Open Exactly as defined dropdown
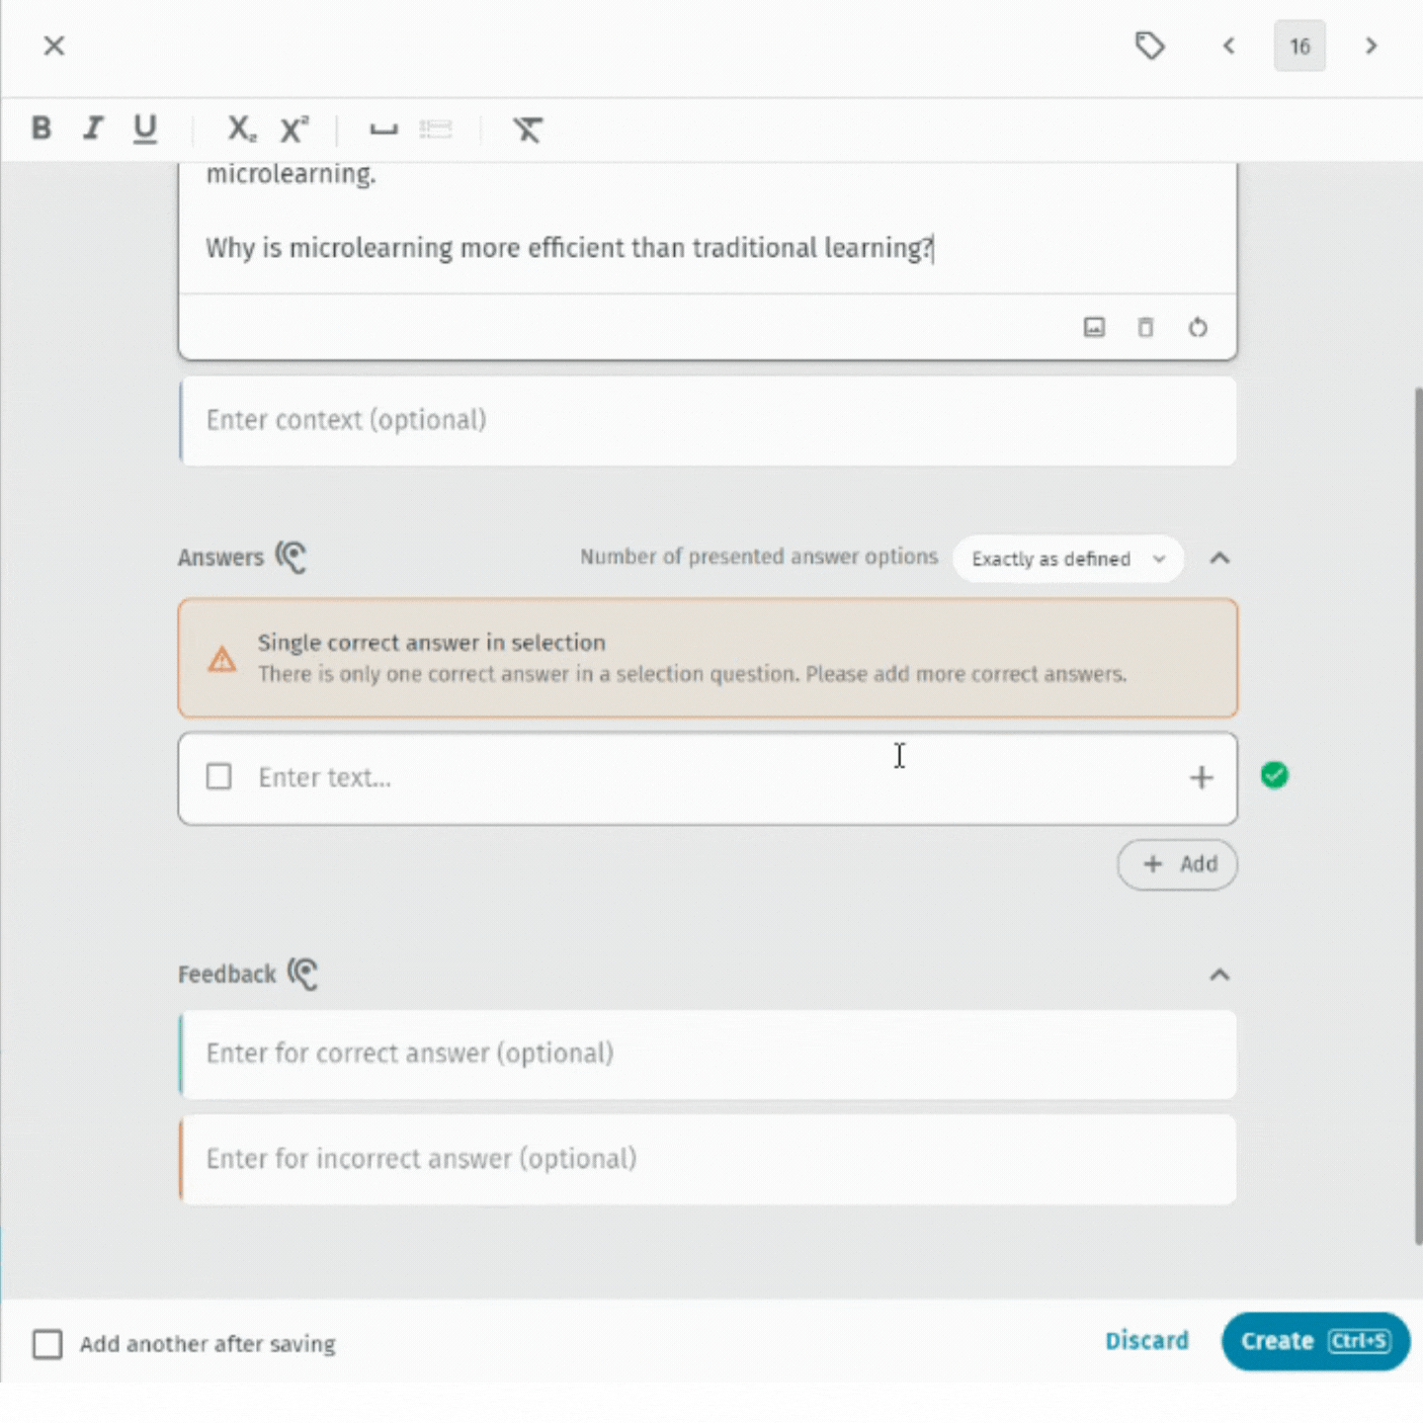This screenshot has height=1423, width=1423. (x=1067, y=559)
